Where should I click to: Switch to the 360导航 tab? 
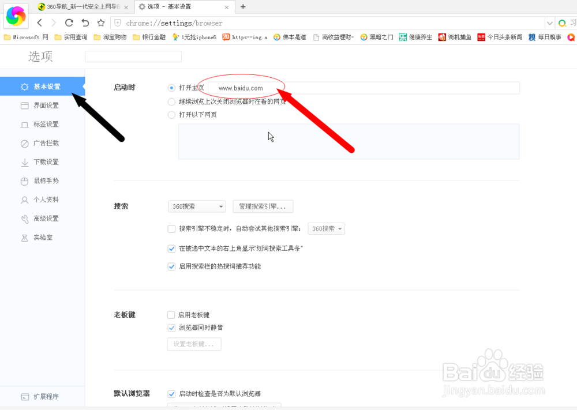(69, 7)
